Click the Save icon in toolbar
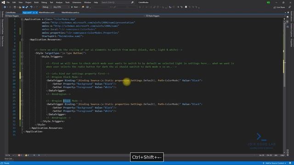The image size is (294, 165). click(23, 7)
